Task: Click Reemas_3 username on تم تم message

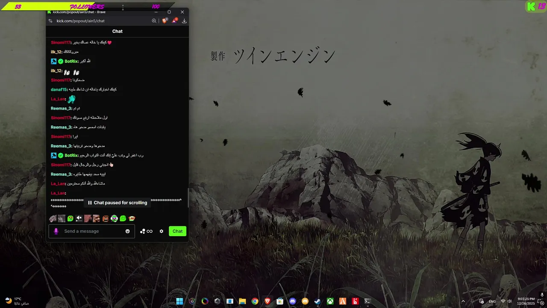Action: (61, 108)
